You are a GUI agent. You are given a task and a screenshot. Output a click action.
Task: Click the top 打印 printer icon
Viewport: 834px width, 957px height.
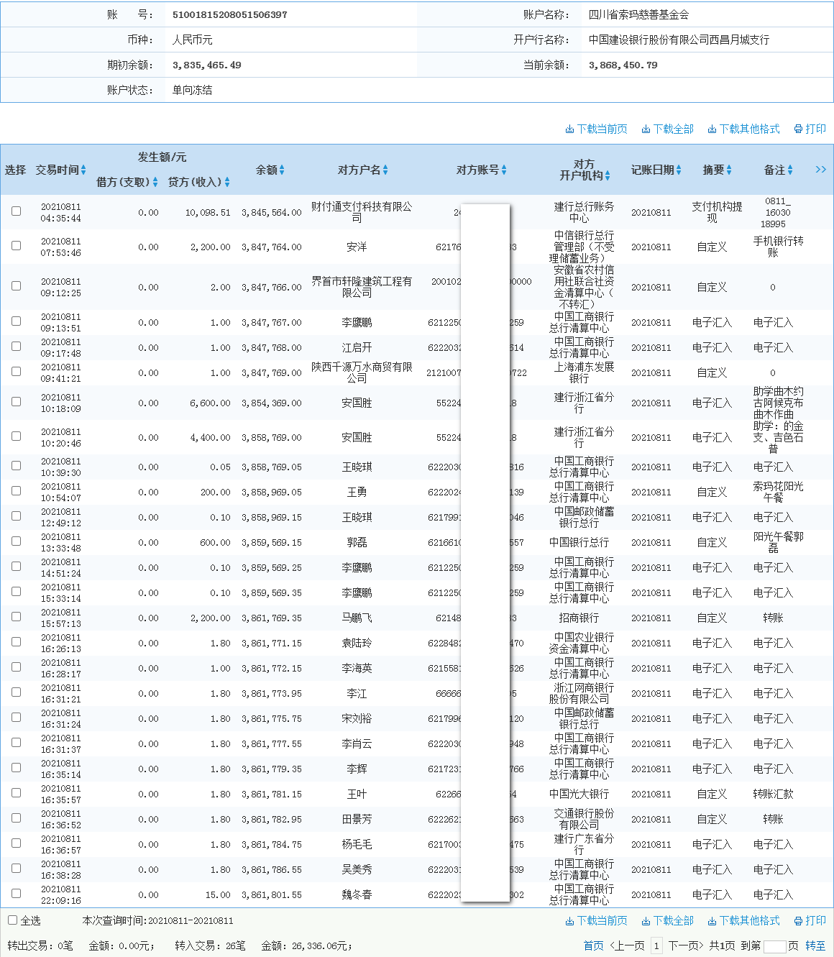[798, 129]
